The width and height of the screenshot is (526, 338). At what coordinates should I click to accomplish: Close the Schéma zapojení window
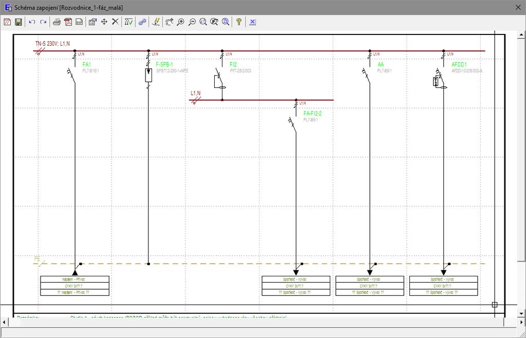(x=518, y=7)
